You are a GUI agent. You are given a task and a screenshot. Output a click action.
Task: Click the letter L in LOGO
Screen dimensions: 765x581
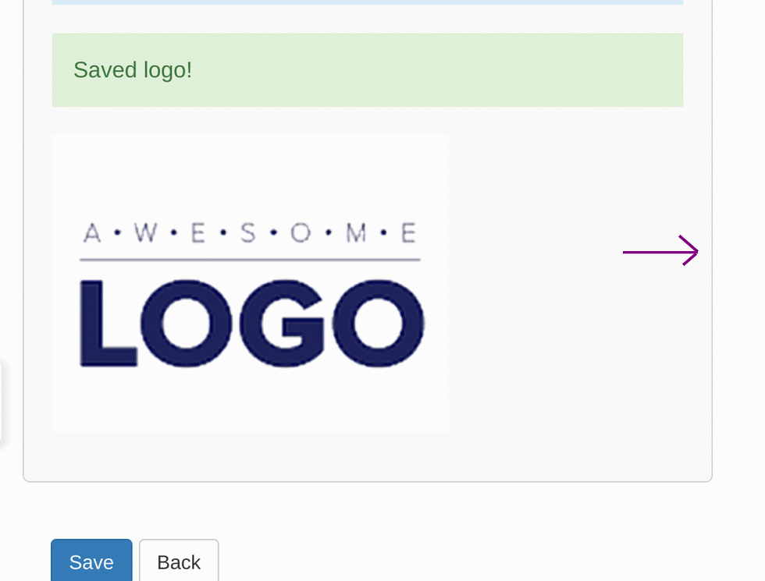109,323
